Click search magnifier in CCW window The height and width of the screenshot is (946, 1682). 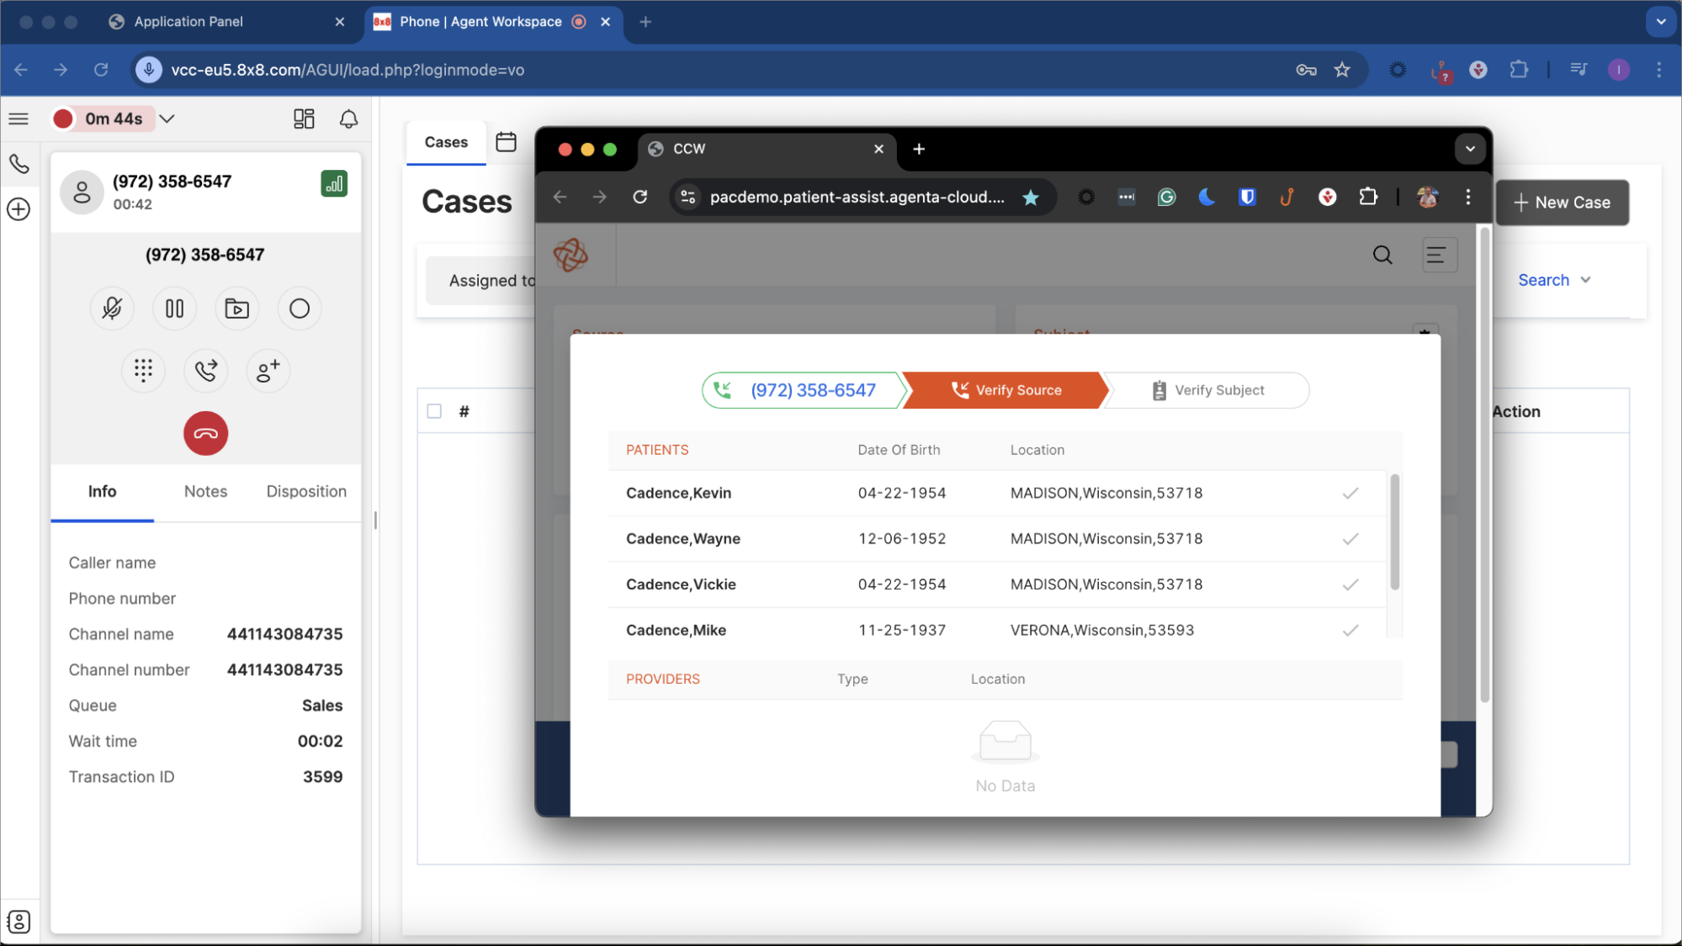pos(1382,255)
